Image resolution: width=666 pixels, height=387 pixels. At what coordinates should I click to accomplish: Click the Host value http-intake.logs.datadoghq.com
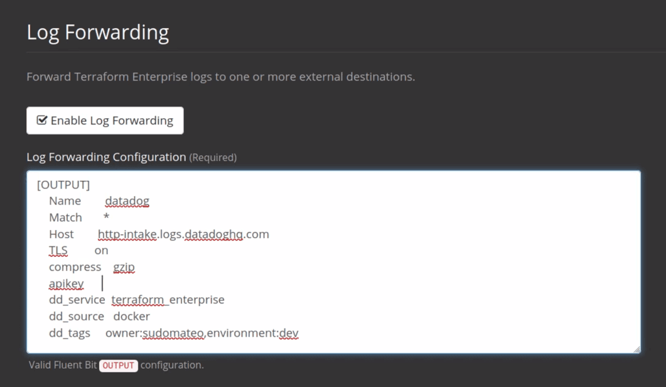tap(183, 234)
